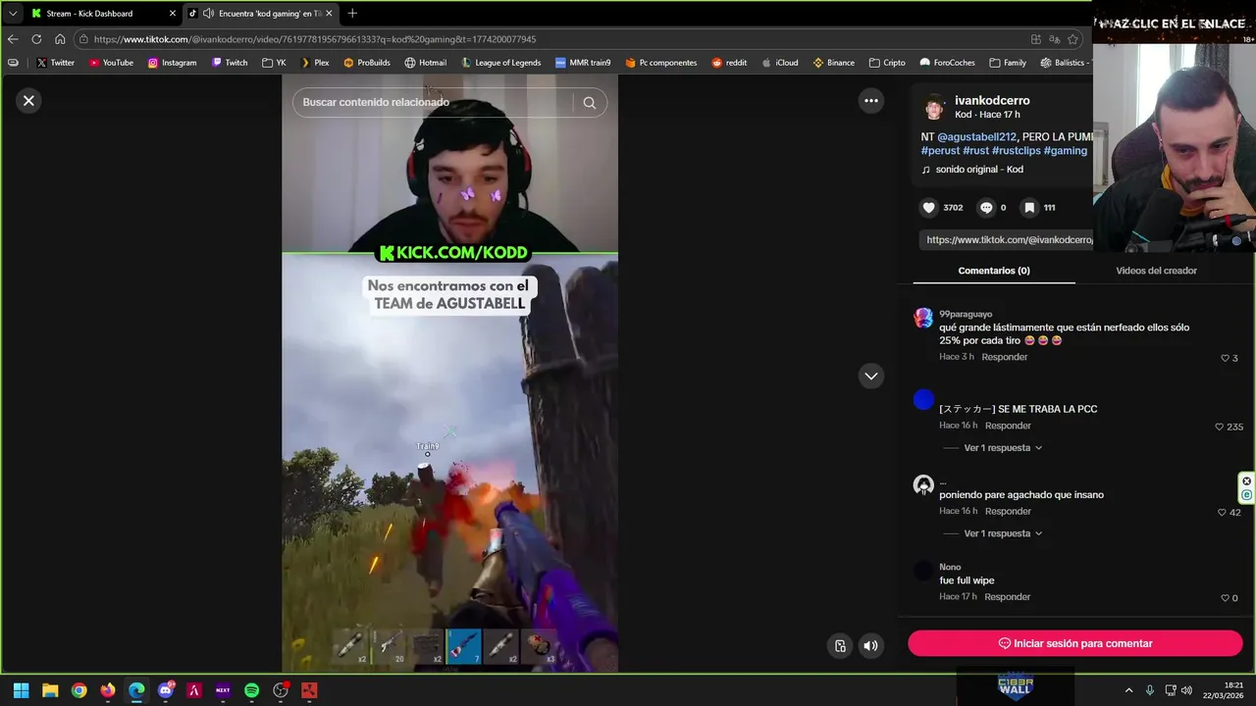Open League of Legends bookmark
This screenshot has height=706, width=1256.
pyautogui.click(x=500, y=63)
